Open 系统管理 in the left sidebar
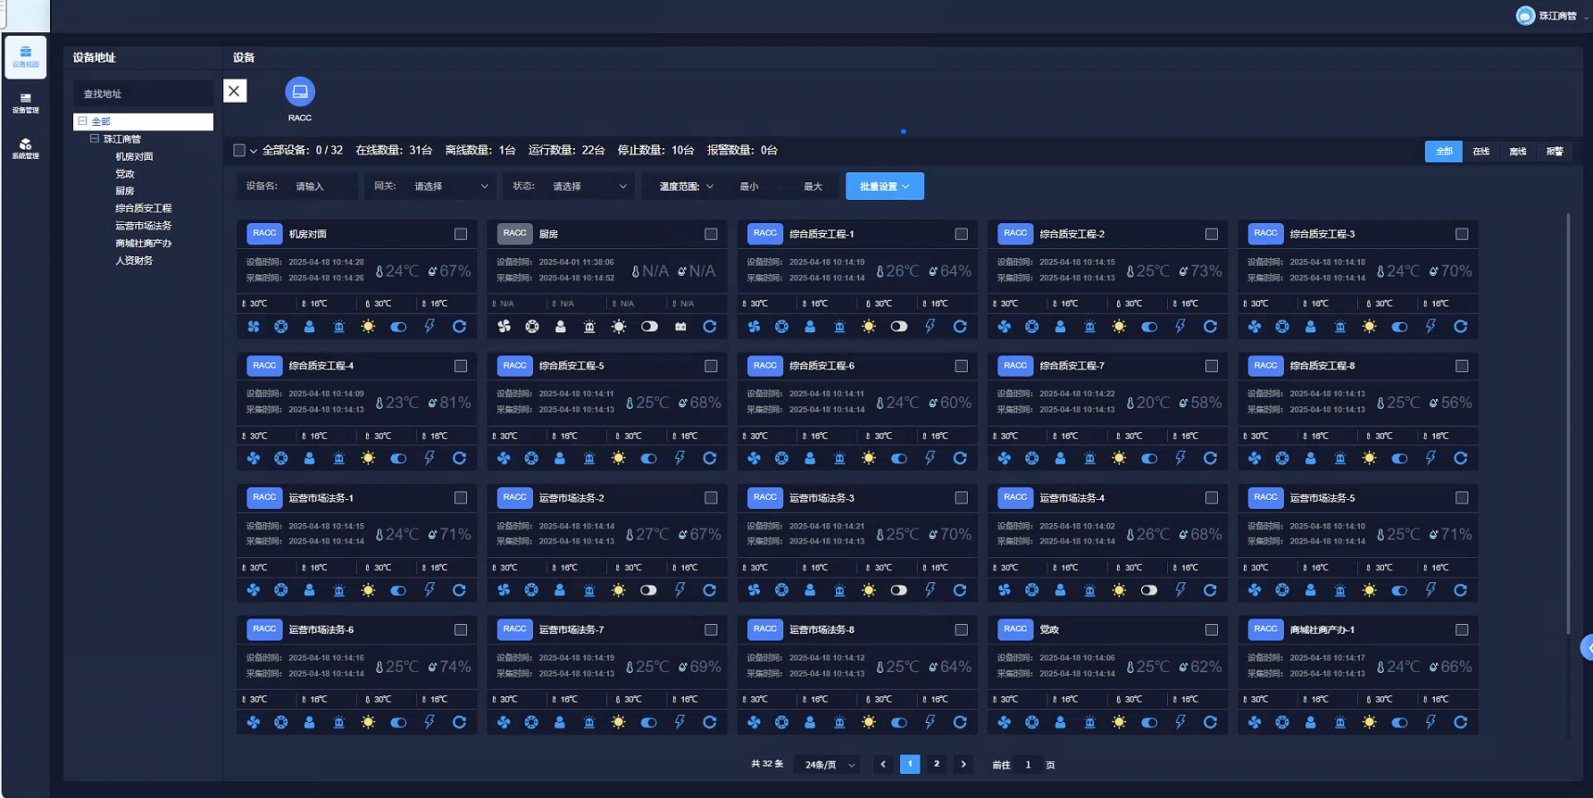Viewport: 1593px width, 798px height. [25, 148]
